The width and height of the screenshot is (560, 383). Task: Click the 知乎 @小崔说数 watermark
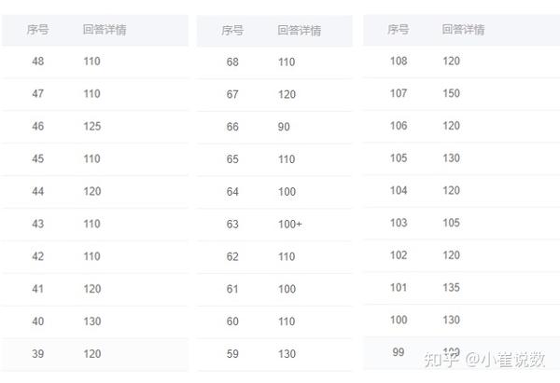(483, 359)
